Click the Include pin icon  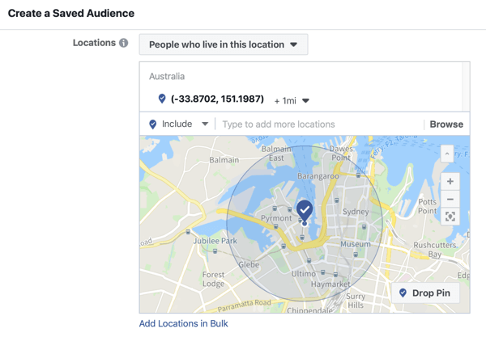153,124
